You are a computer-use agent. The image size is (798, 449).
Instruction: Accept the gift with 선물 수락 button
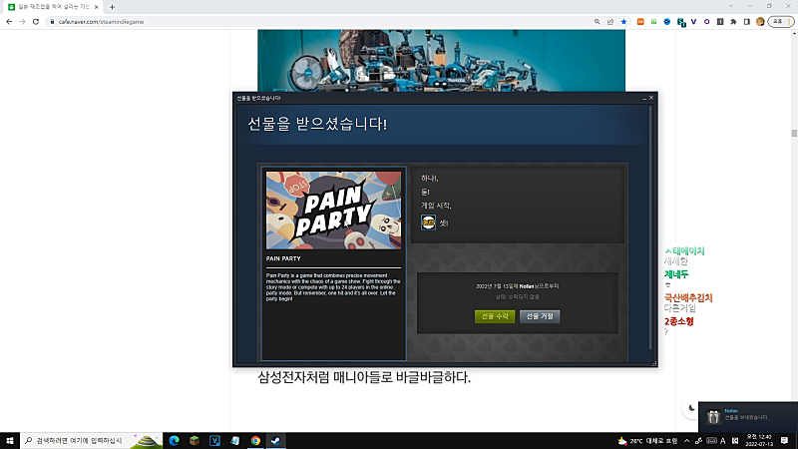(494, 316)
